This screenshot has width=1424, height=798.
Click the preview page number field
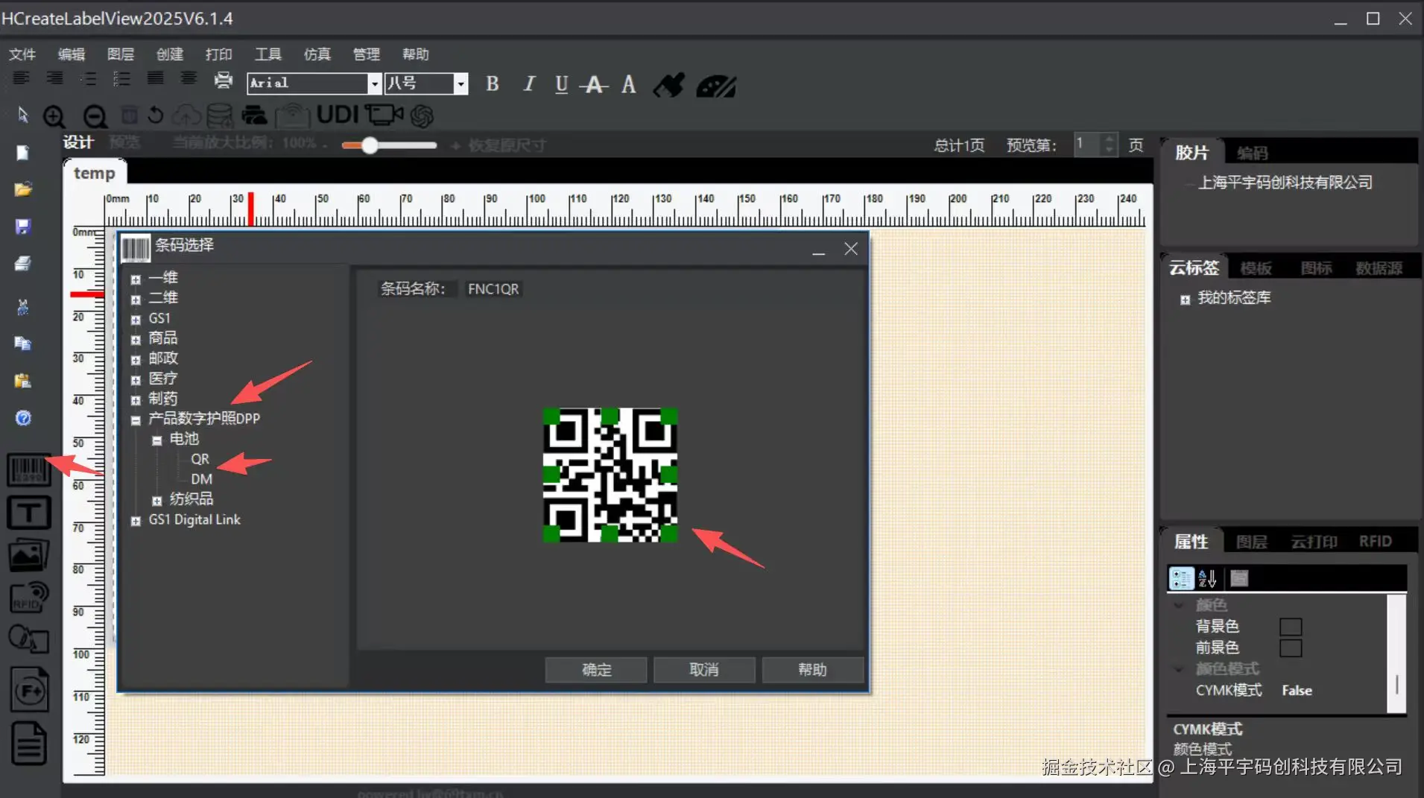1087,144
